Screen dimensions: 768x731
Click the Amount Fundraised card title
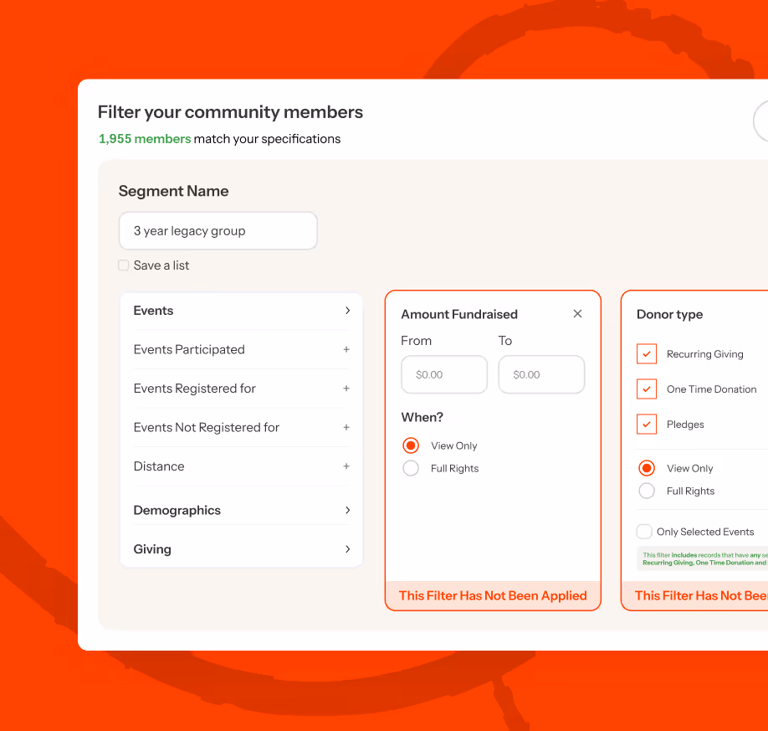(459, 314)
